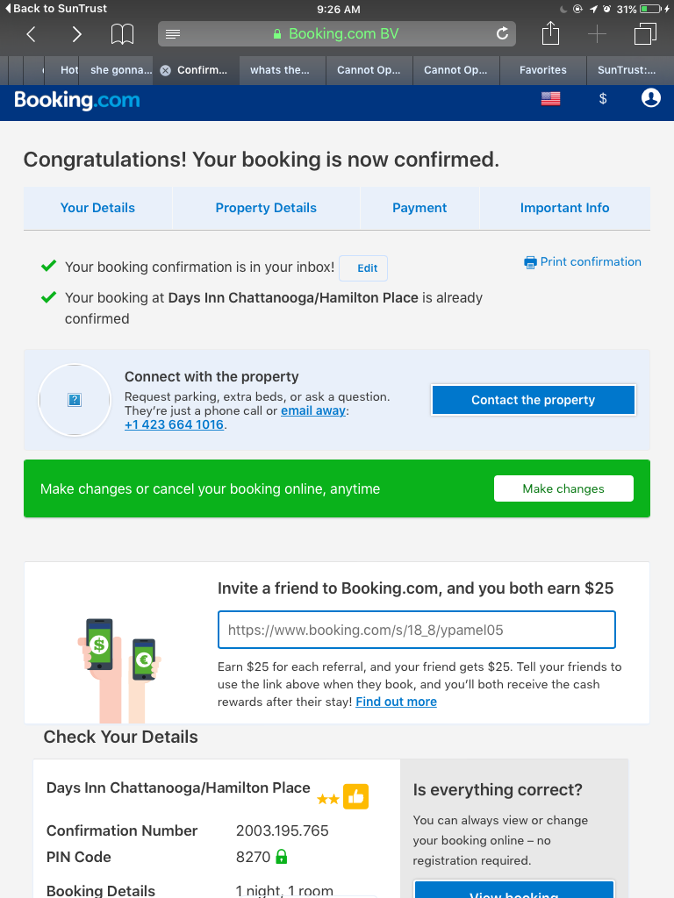Change language via the US flag icon
The width and height of the screenshot is (674, 898).
coord(550,99)
